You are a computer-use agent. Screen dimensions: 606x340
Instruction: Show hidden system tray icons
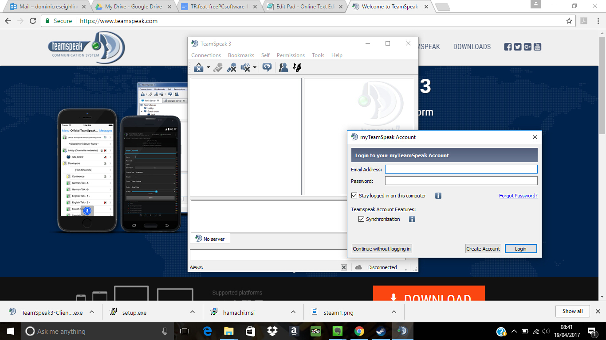pos(514,331)
